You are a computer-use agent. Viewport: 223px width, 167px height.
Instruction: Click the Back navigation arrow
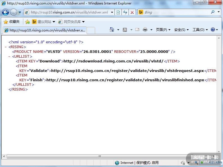[x=5, y=12]
